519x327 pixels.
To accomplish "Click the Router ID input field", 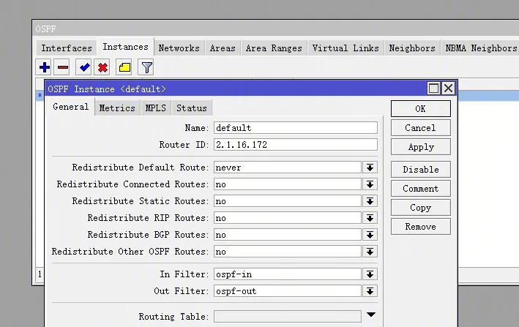I will (x=295, y=145).
